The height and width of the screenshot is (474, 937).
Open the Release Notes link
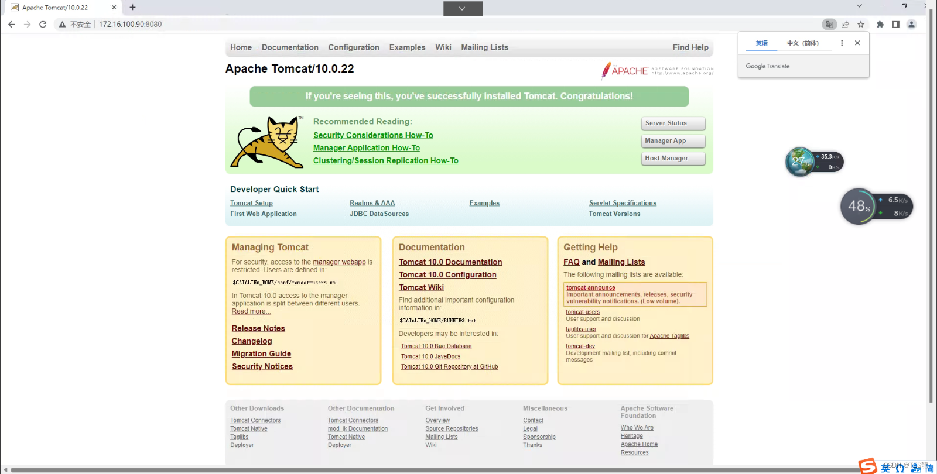(258, 328)
